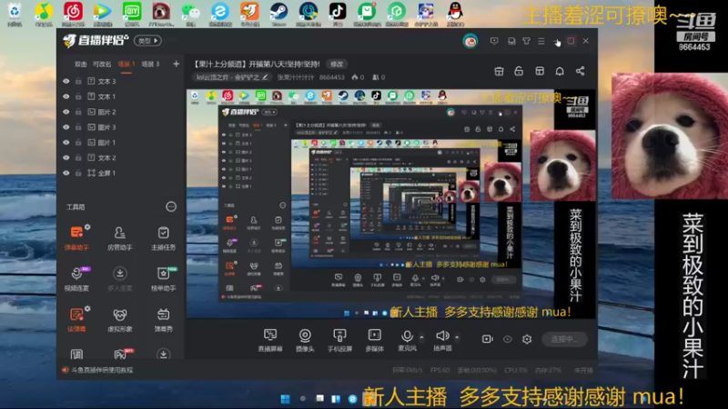Switch to the 双击 scene tab
728x409 pixels.
(80, 64)
